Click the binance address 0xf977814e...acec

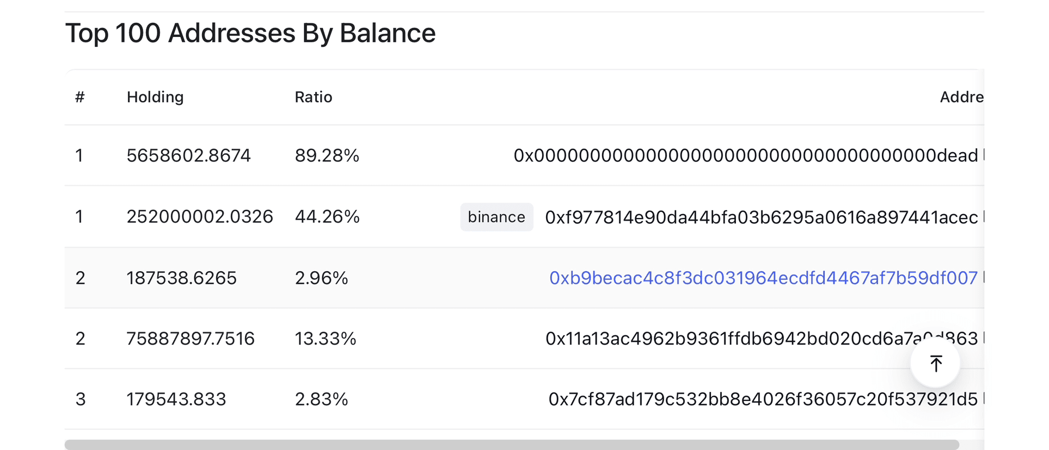pyautogui.click(x=762, y=217)
